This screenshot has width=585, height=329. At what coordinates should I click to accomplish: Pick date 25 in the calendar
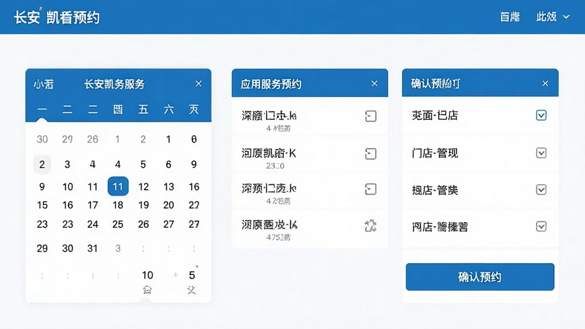(x=118, y=224)
